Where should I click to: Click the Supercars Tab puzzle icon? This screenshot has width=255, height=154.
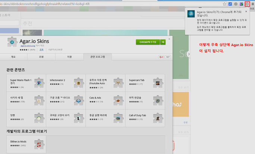point(158,83)
